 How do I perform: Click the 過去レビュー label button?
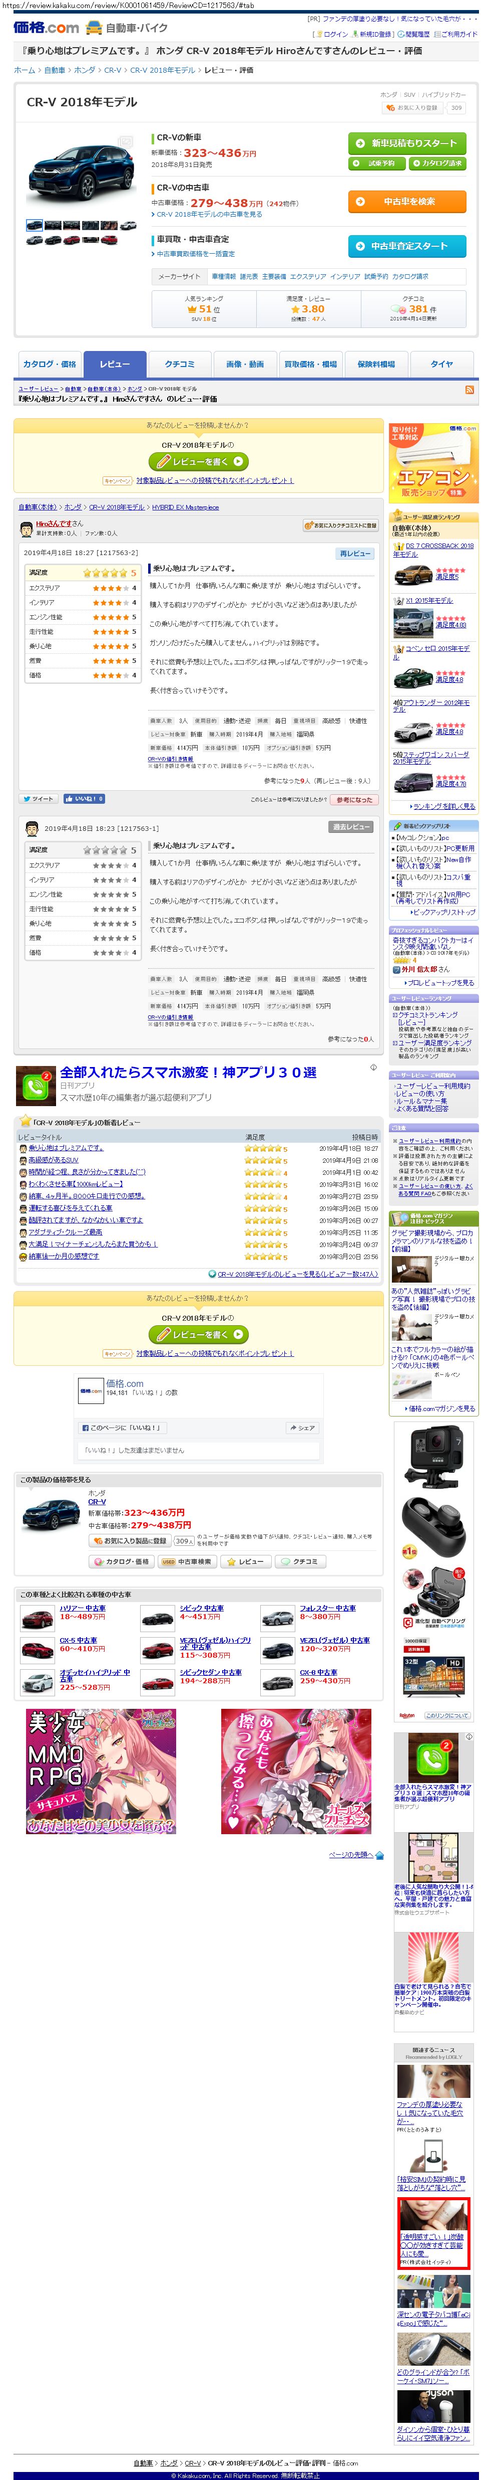point(351,827)
